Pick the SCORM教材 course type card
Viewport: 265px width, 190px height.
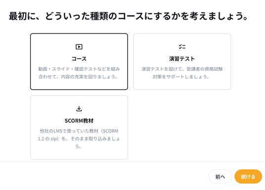click(x=79, y=127)
